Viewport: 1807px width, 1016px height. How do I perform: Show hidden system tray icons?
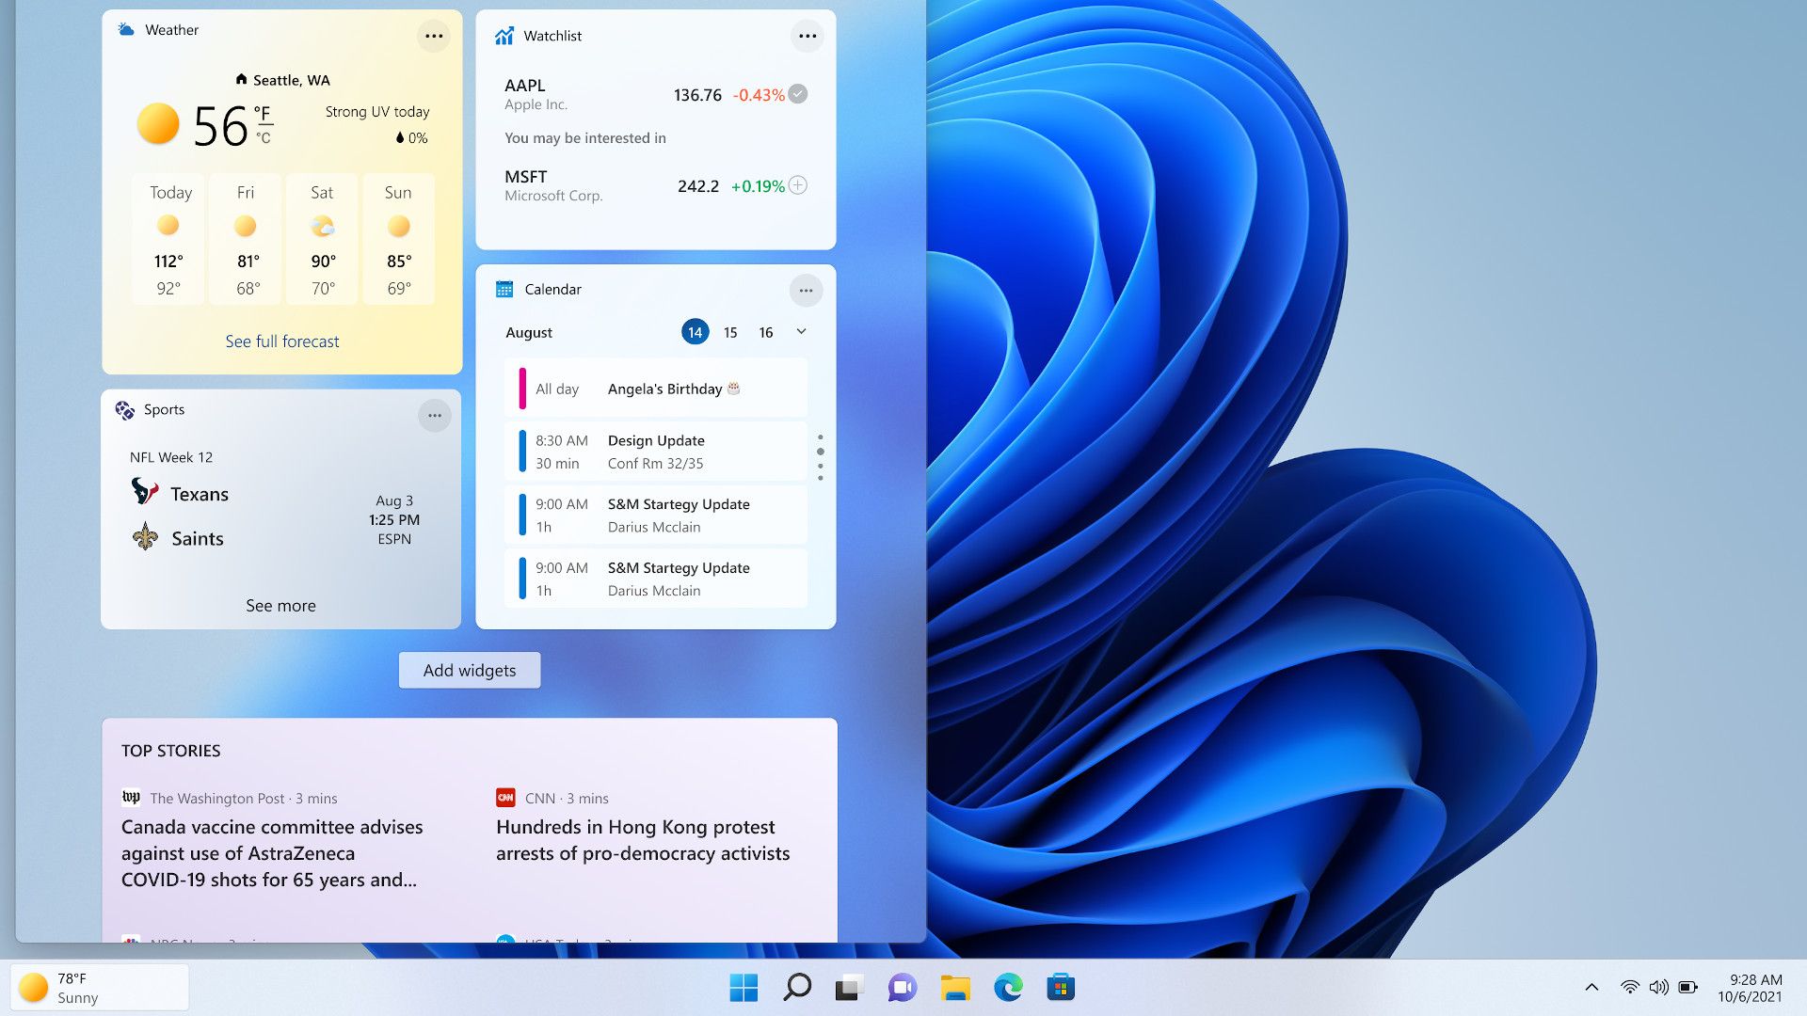point(1591,988)
